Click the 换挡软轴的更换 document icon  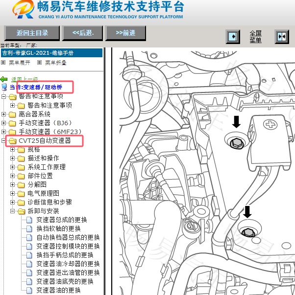tap(29, 229)
